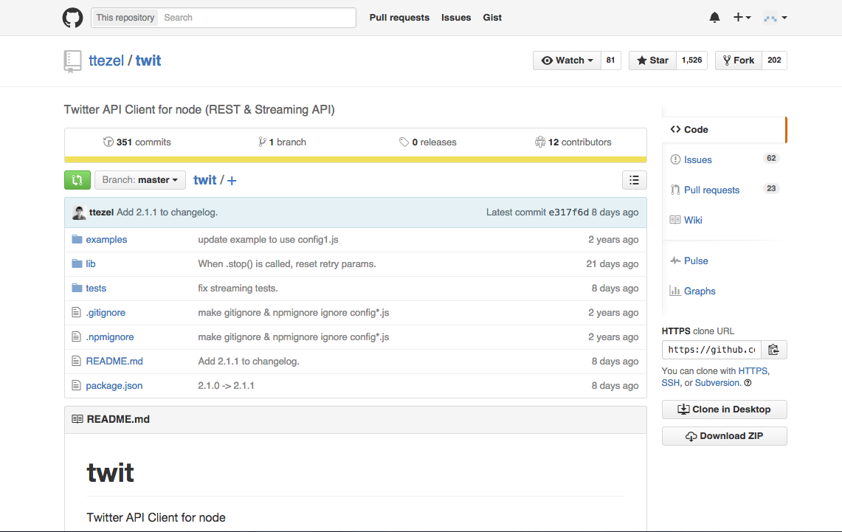This screenshot has width=842, height=532.
Task: View the 12 contributors page
Action: 573,142
